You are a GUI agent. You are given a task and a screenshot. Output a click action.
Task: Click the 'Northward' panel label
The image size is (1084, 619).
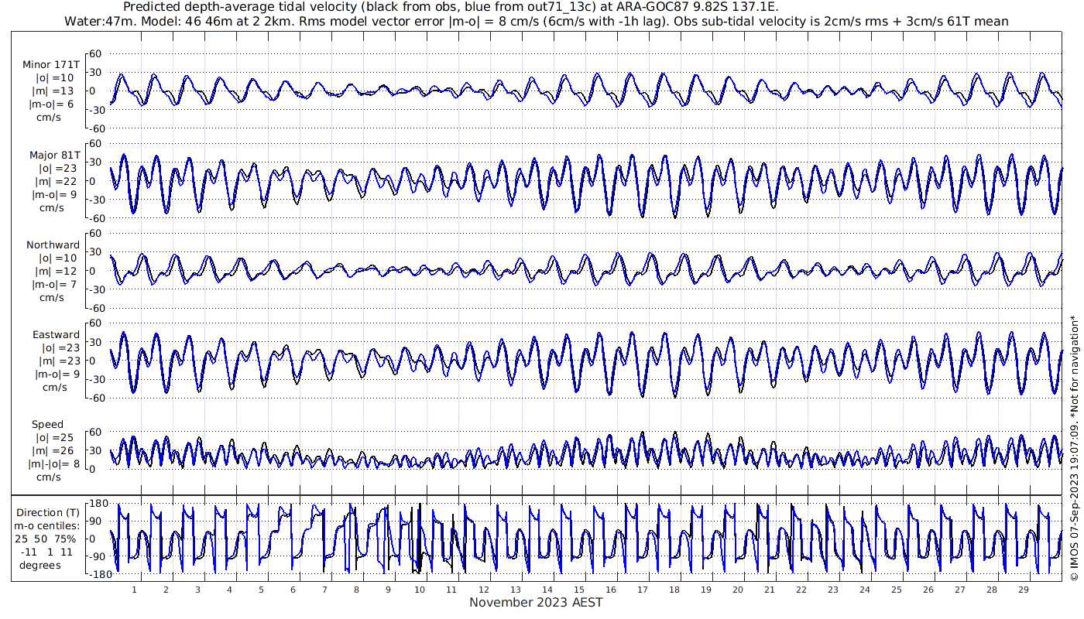click(x=53, y=245)
